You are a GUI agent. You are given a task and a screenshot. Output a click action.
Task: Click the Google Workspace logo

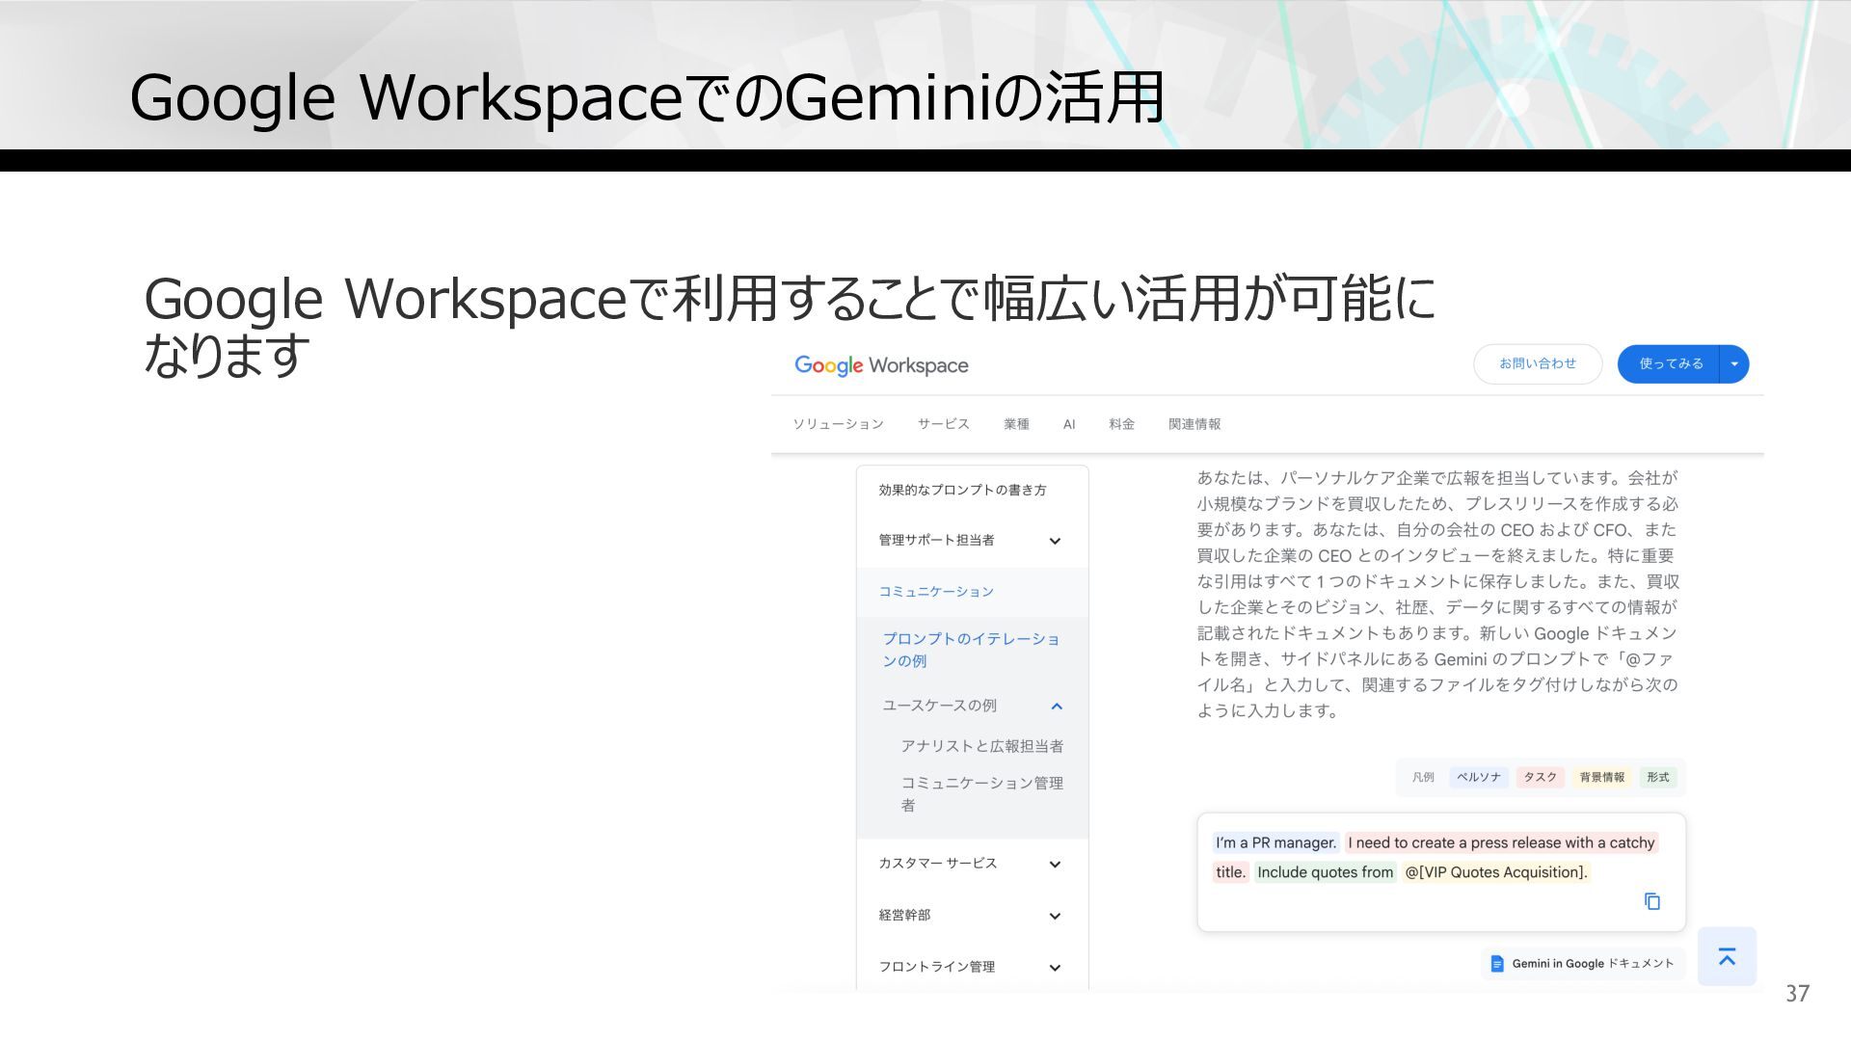coord(880,365)
